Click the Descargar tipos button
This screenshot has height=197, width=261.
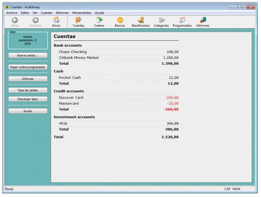click(x=28, y=99)
